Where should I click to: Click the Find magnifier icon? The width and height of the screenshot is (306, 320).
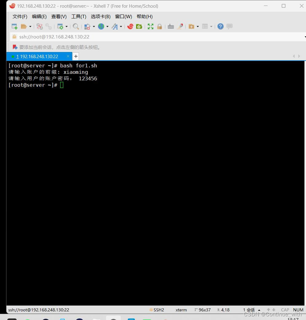click(76, 26)
